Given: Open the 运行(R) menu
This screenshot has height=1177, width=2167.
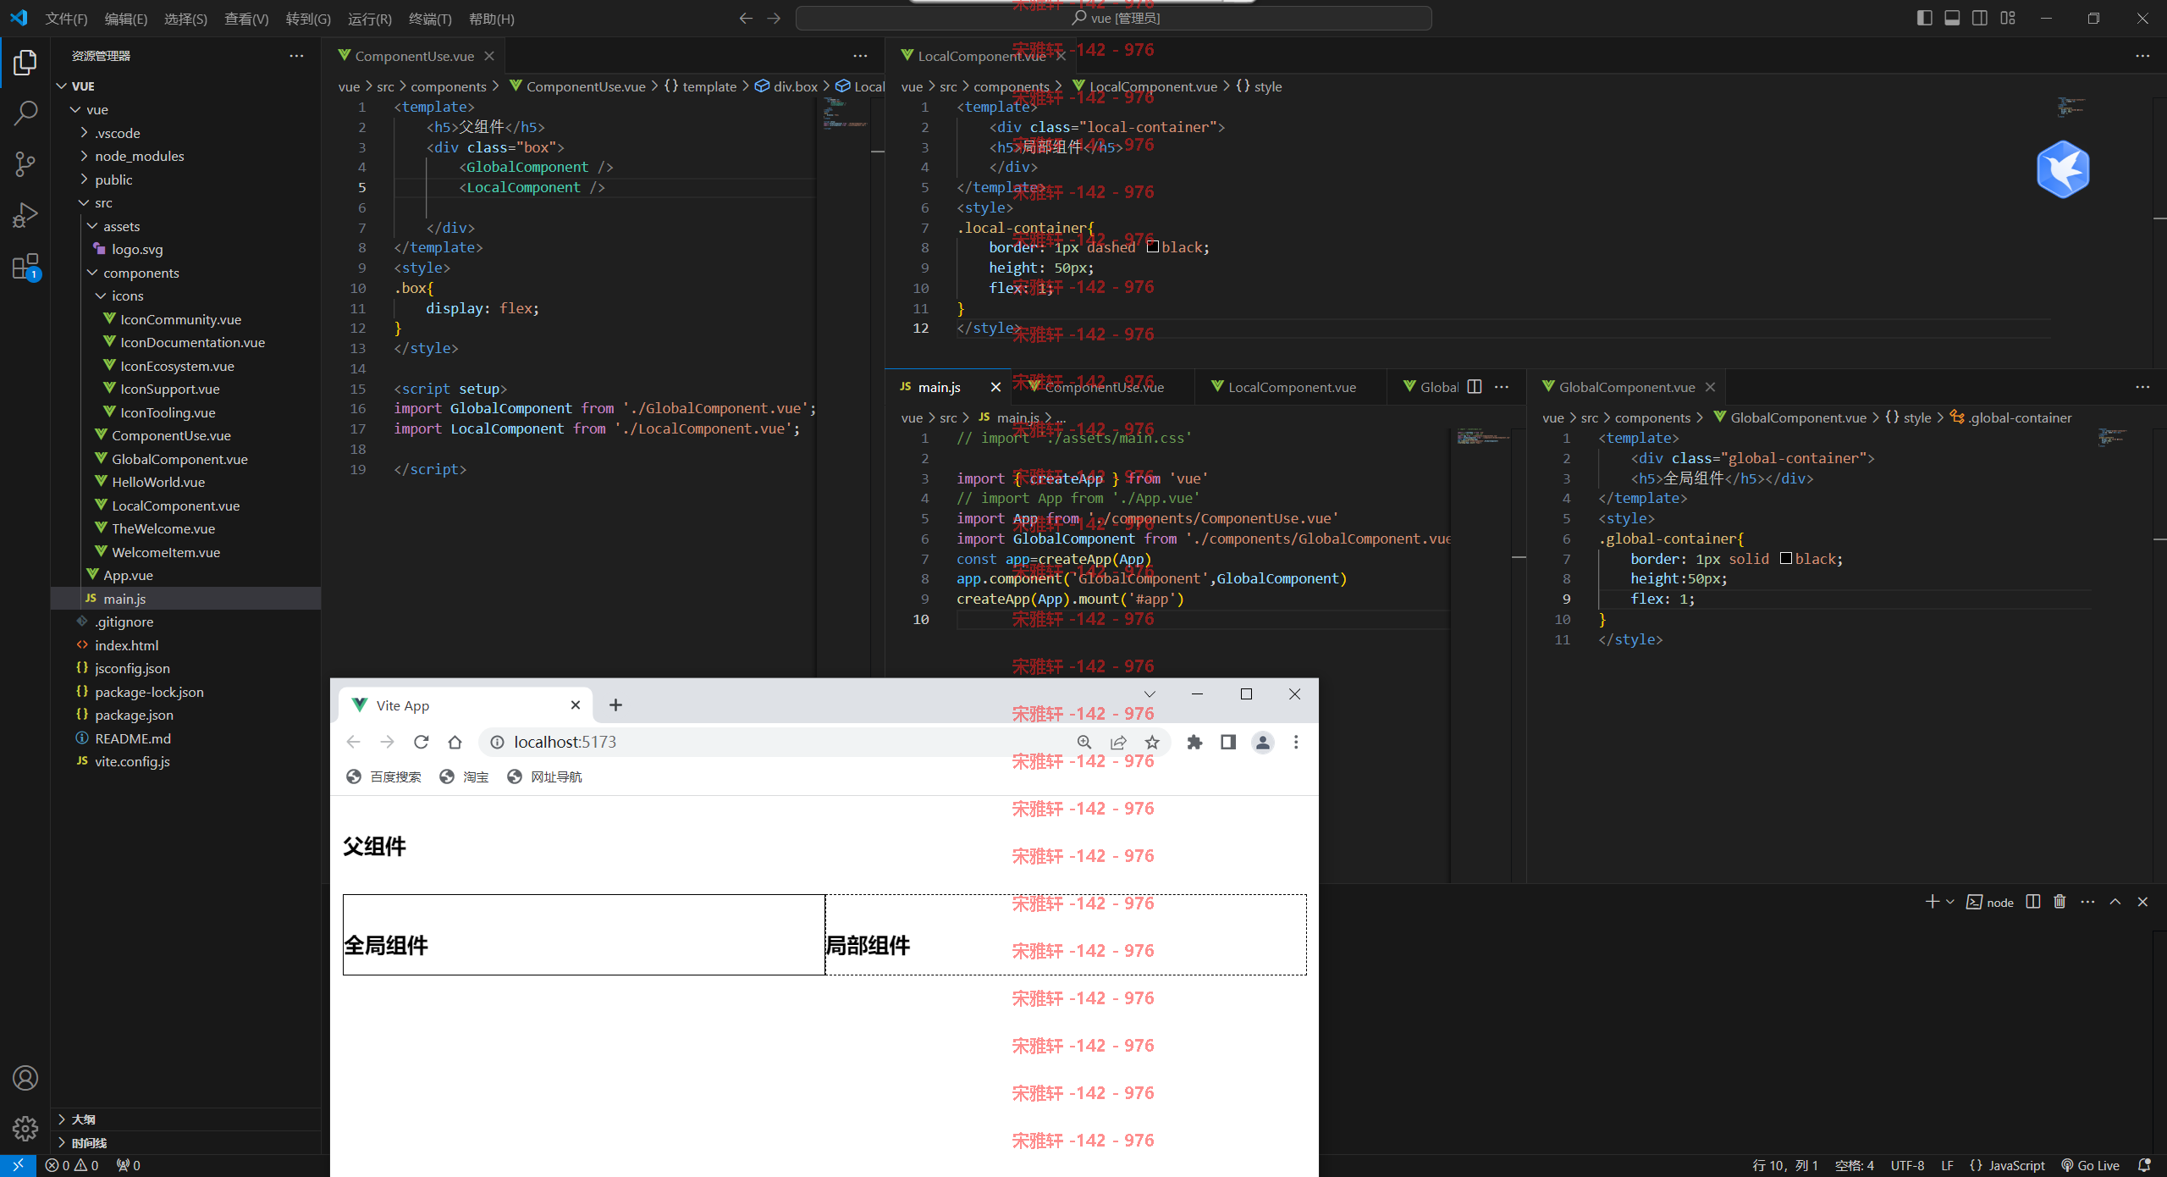Looking at the screenshot, I should [370, 19].
